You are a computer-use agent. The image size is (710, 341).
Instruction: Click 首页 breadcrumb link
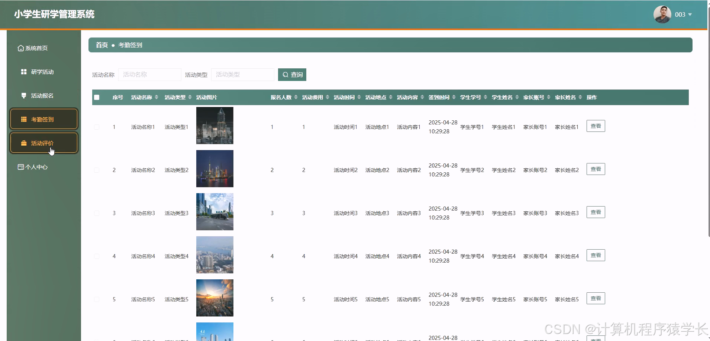[102, 45]
